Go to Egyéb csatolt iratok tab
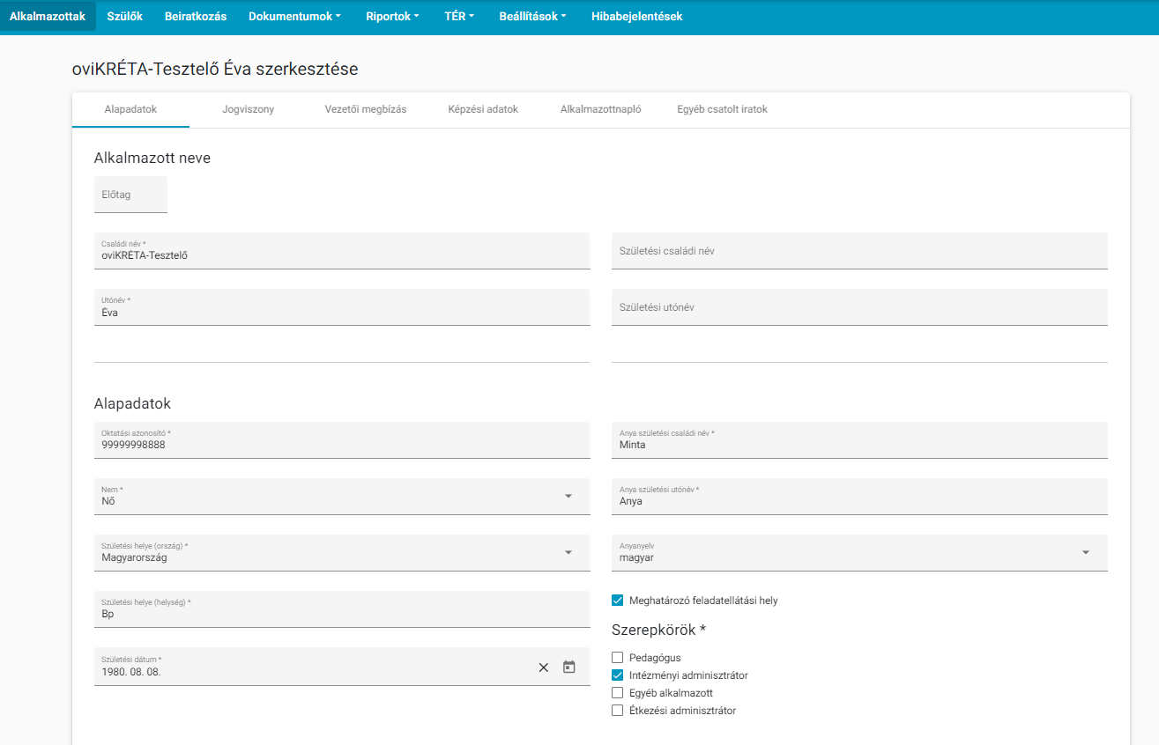This screenshot has height=745, width=1159. pyautogui.click(x=722, y=110)
